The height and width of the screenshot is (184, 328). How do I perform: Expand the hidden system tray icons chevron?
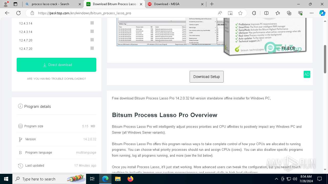[x=276, y=179]
